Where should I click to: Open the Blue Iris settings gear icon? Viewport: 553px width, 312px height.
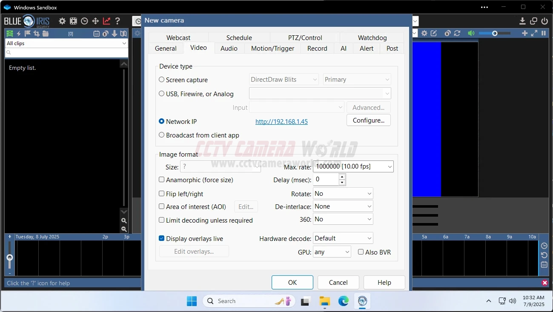pyautogui.click(x=62, y=20)
